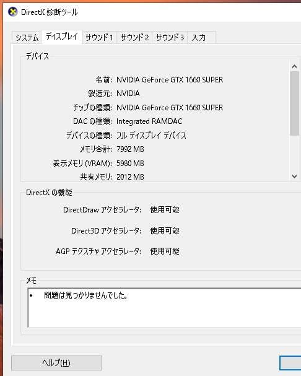
Task: Click the 名前 value NVIDIA GeForce GTX 1660 SUPER
Action: 170,80
